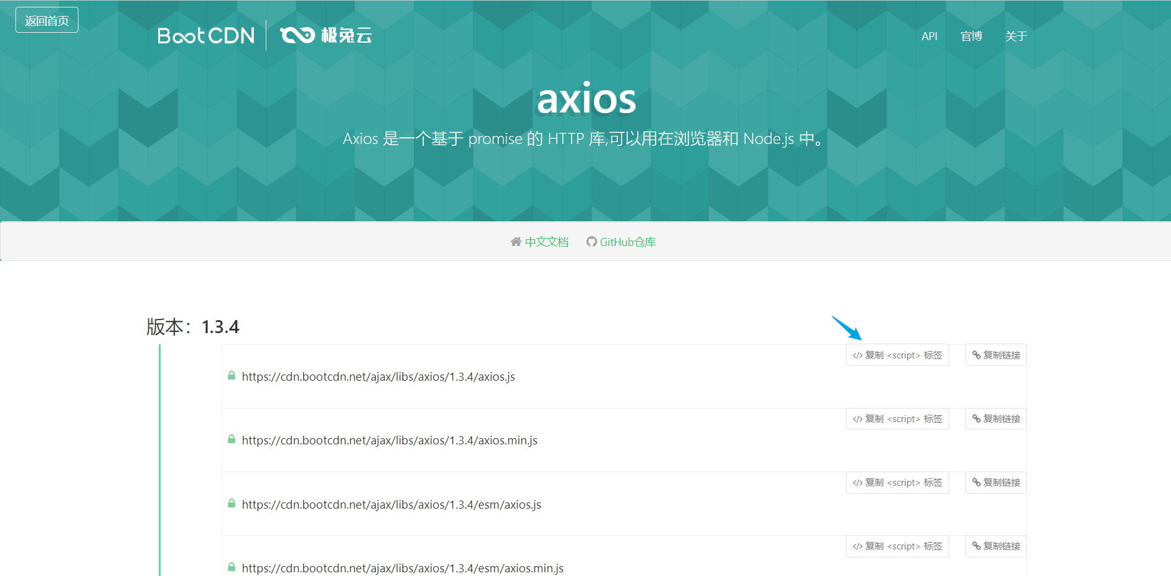Screen dimensions: 1171x576
Task: Copy link for axios.js
Action: tap(996, 355)
